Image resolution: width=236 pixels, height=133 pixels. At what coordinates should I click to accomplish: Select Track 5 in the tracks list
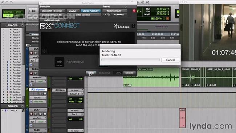16,40
